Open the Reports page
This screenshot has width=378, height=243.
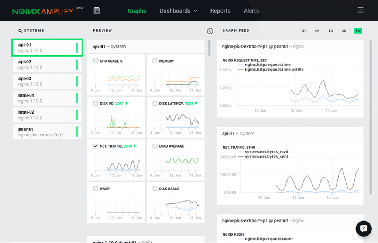click(220, 11)
